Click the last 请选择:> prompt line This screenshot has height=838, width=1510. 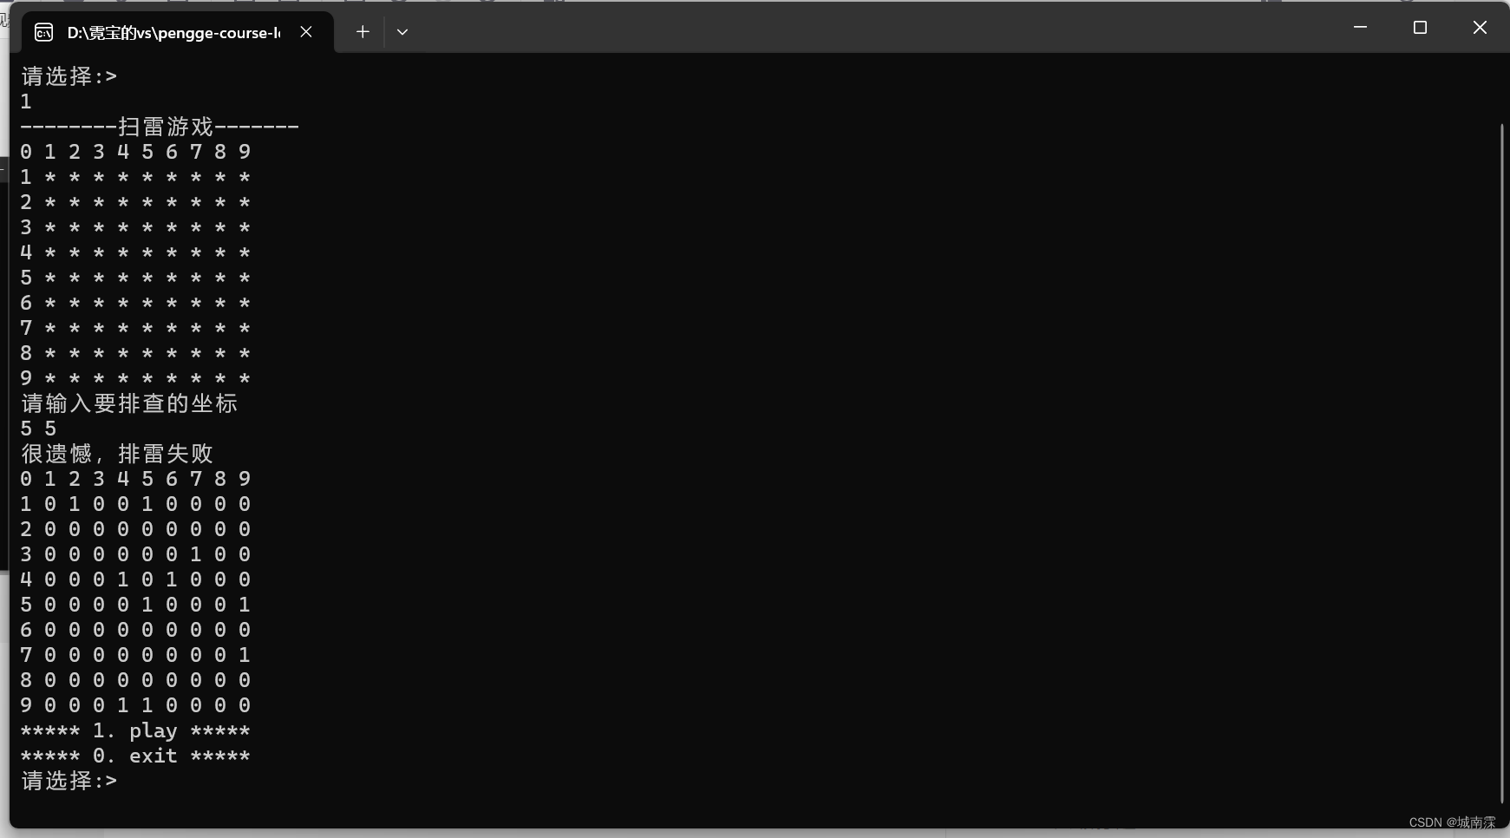[x=69, y=781]
